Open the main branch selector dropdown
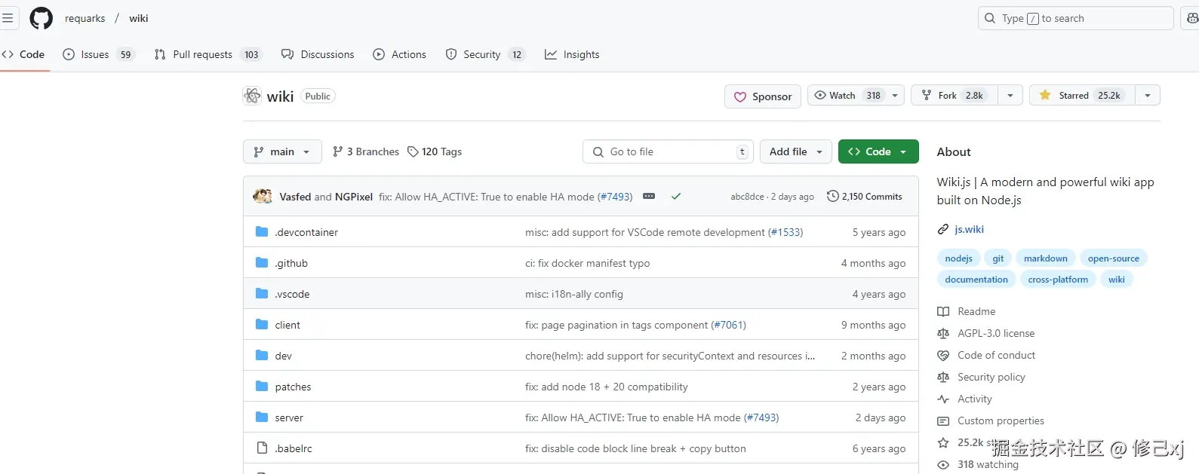 [x=282, y=151]
